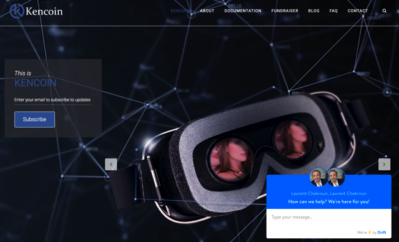Open the Contact menu item
Screen dimensions: 399x242
point(358,11)
